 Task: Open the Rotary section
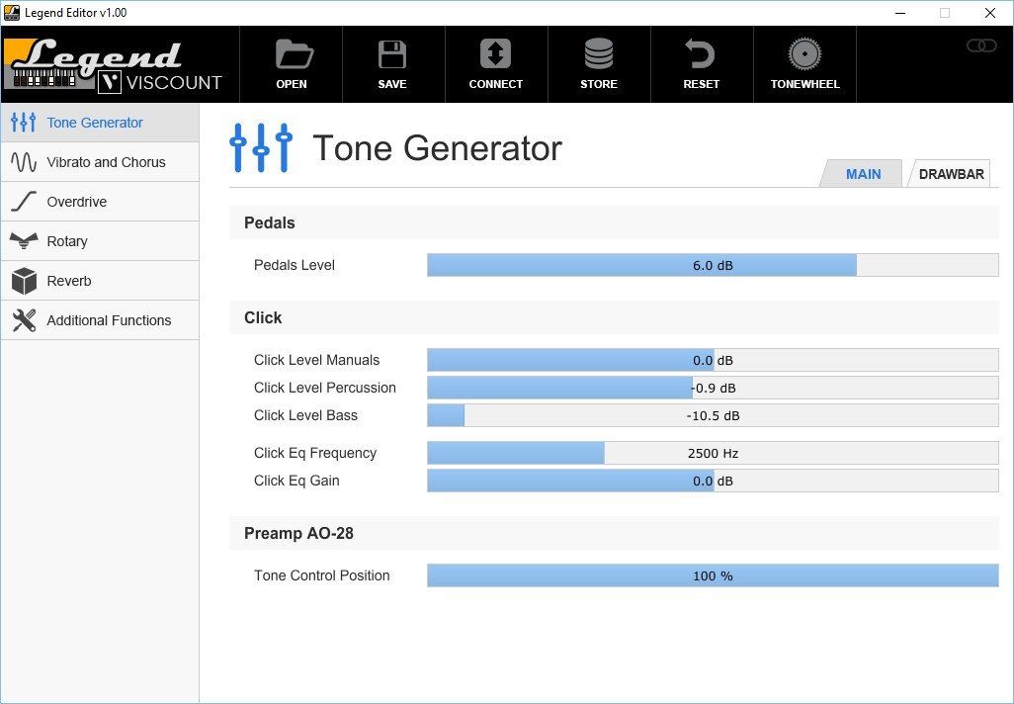coord(100,240)
